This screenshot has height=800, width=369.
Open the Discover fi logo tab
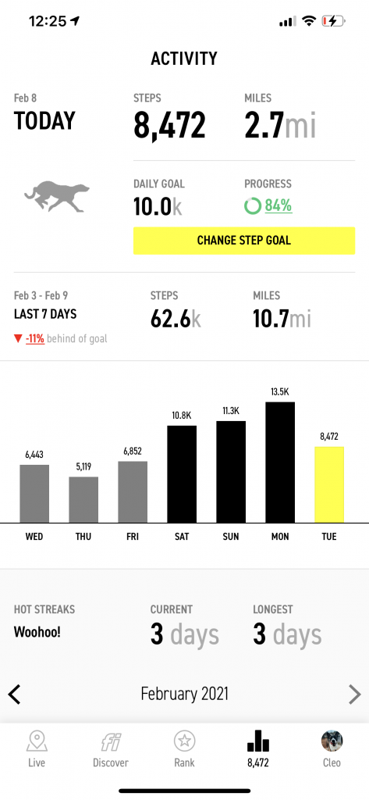111,748
